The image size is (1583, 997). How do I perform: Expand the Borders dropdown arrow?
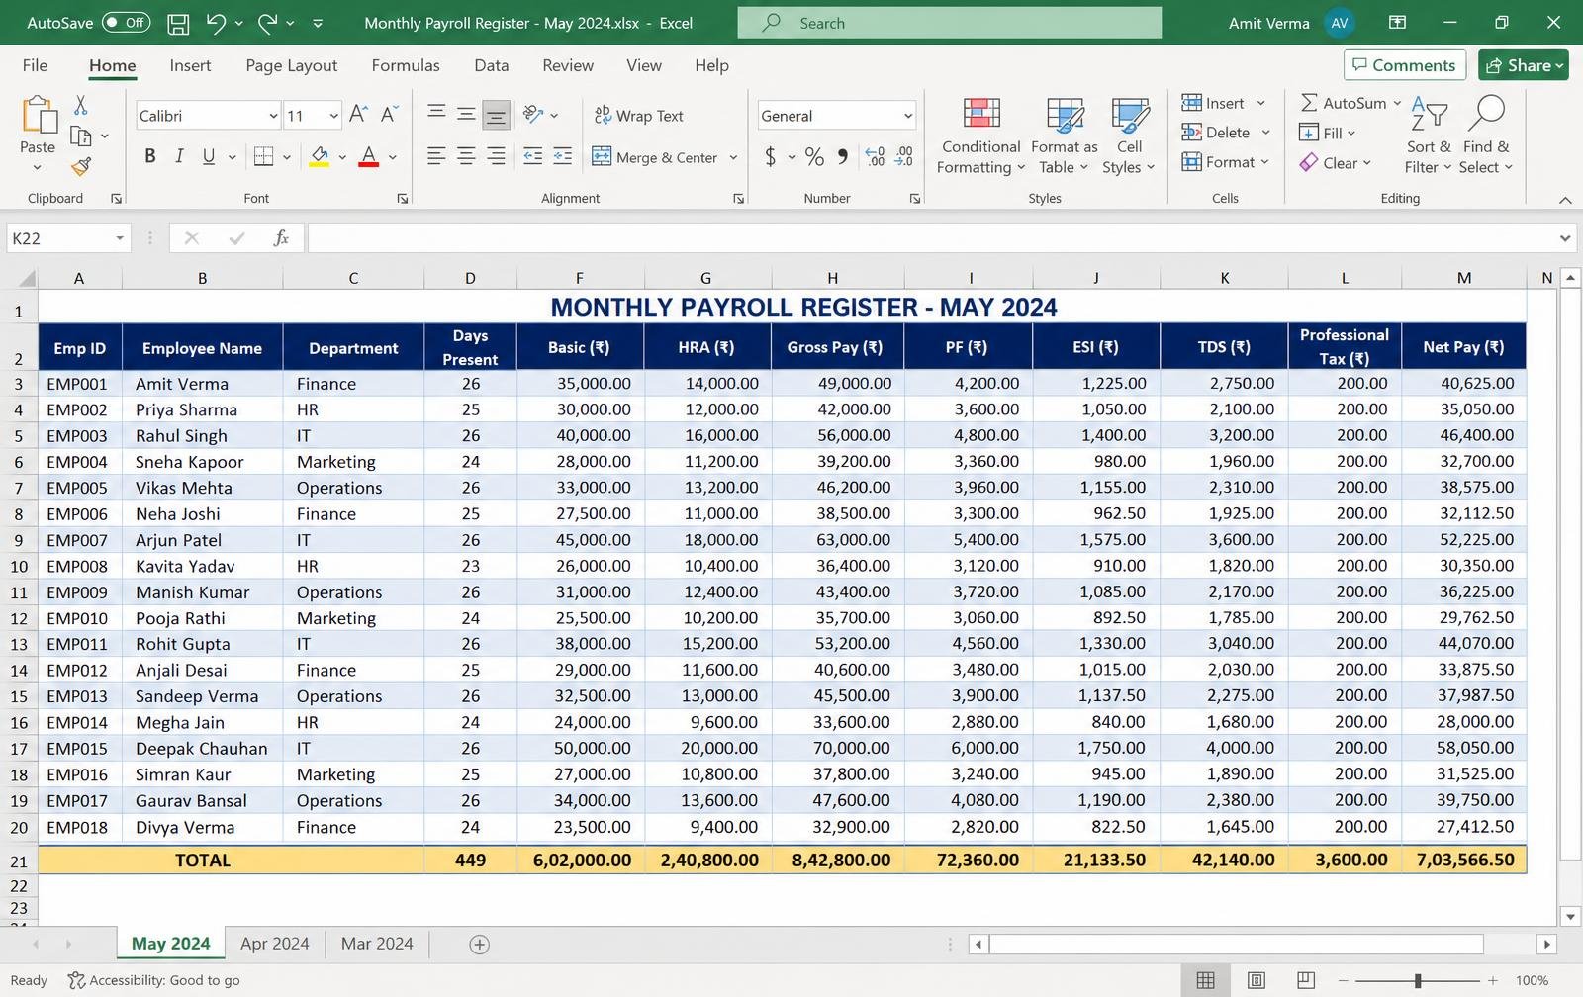pyautogui.click(x=287, y=157)
